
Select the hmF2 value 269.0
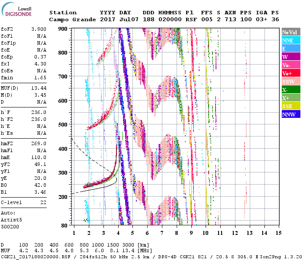[39, 143]
